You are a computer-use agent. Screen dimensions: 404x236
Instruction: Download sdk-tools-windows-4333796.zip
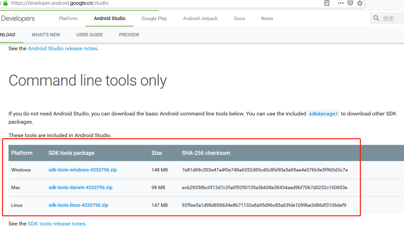click(83, 170)
